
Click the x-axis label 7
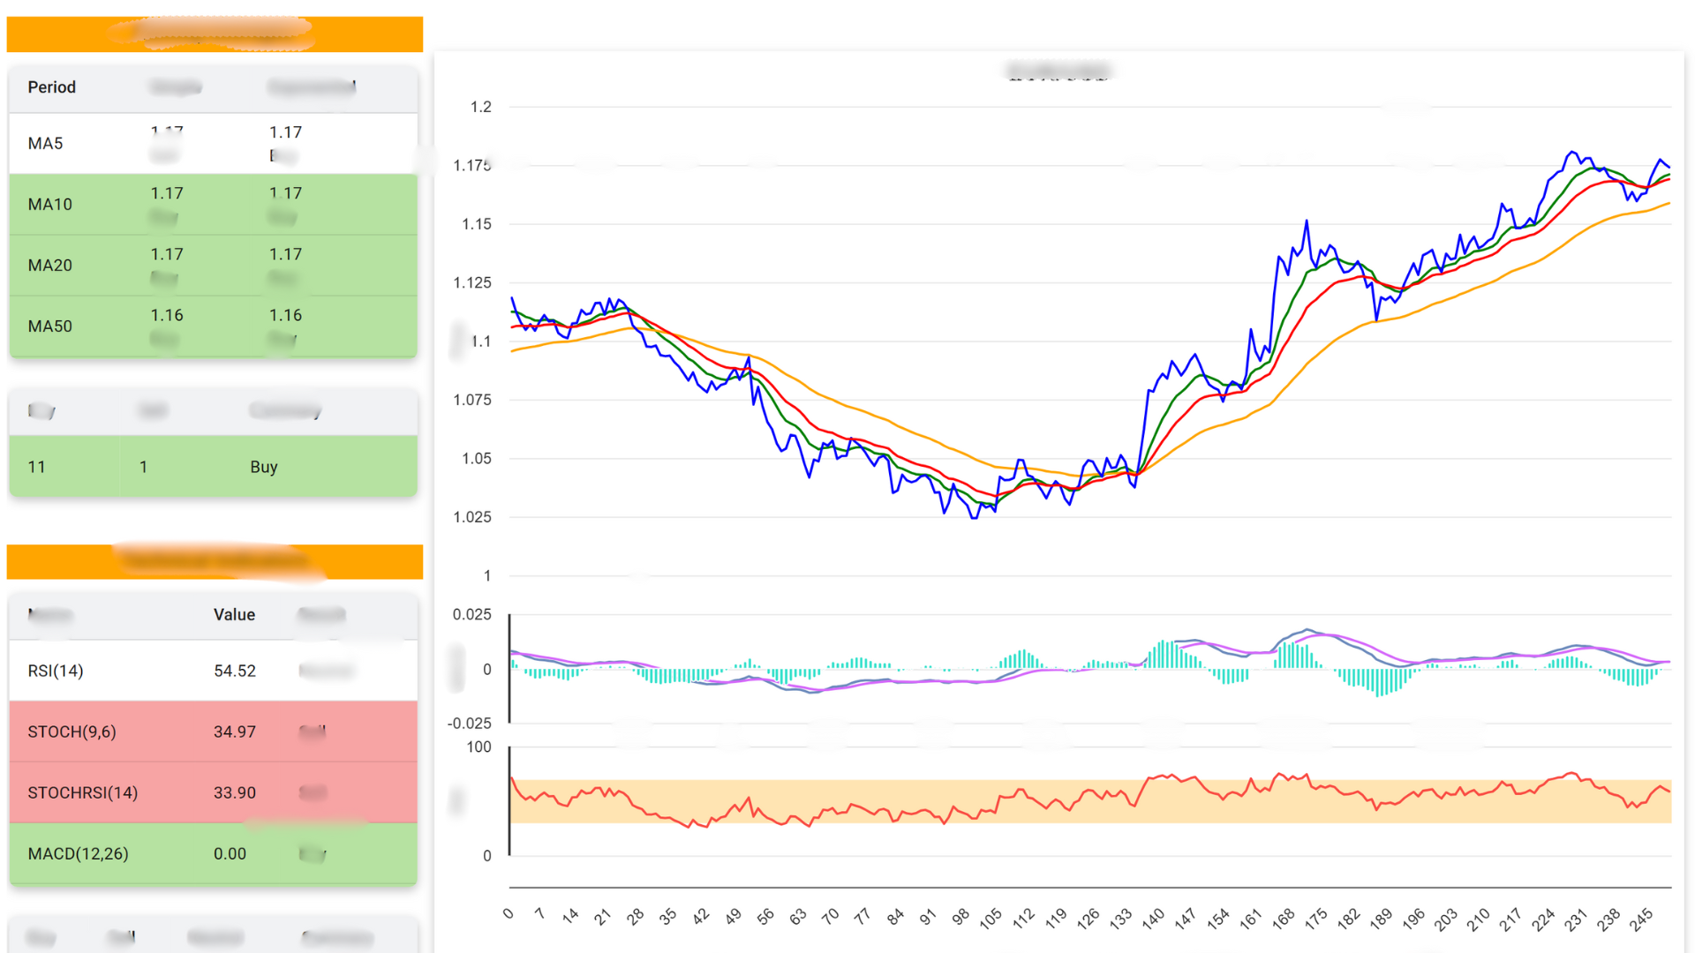coord(539,914)
